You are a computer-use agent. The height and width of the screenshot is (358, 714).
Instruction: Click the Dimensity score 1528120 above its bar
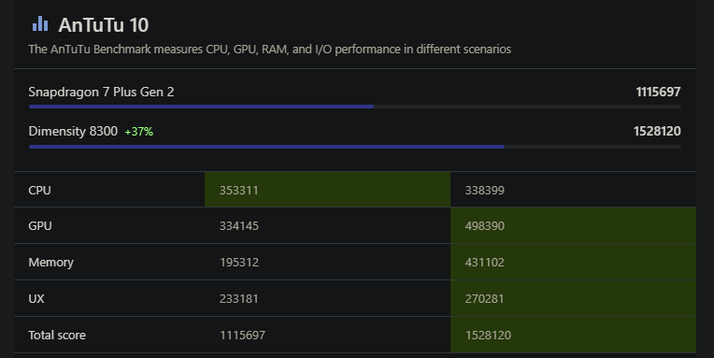(657, 131)
